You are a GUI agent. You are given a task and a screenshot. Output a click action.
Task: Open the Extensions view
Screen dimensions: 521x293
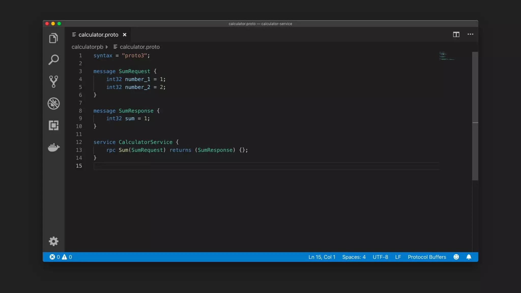(53, 125)
